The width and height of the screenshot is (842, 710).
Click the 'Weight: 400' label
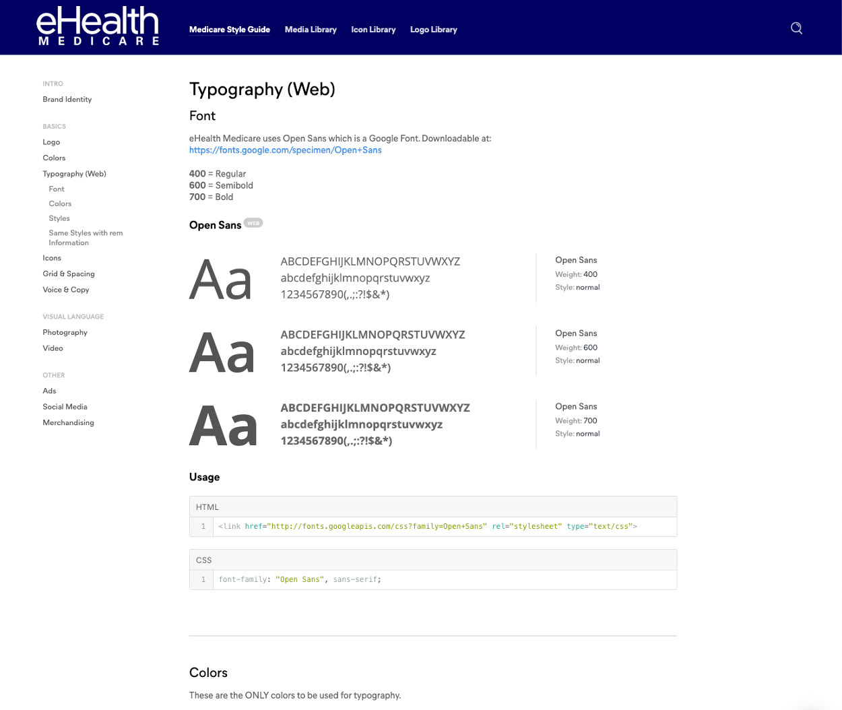click(576, 274)
